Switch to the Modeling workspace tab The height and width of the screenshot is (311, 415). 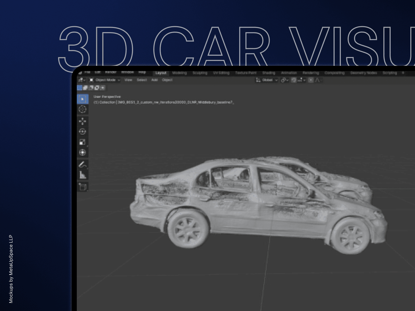(x=179, y=73)
